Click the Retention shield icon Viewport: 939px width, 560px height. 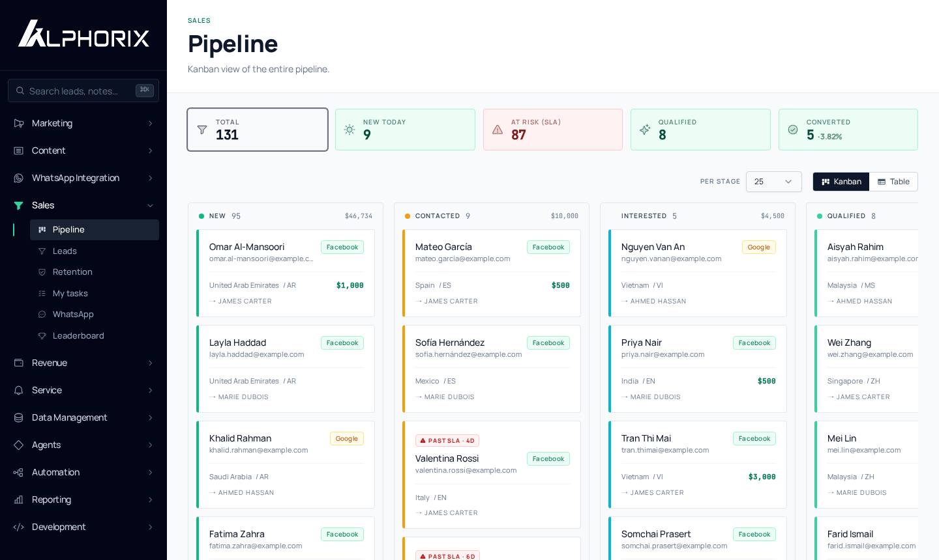[42, 272]
